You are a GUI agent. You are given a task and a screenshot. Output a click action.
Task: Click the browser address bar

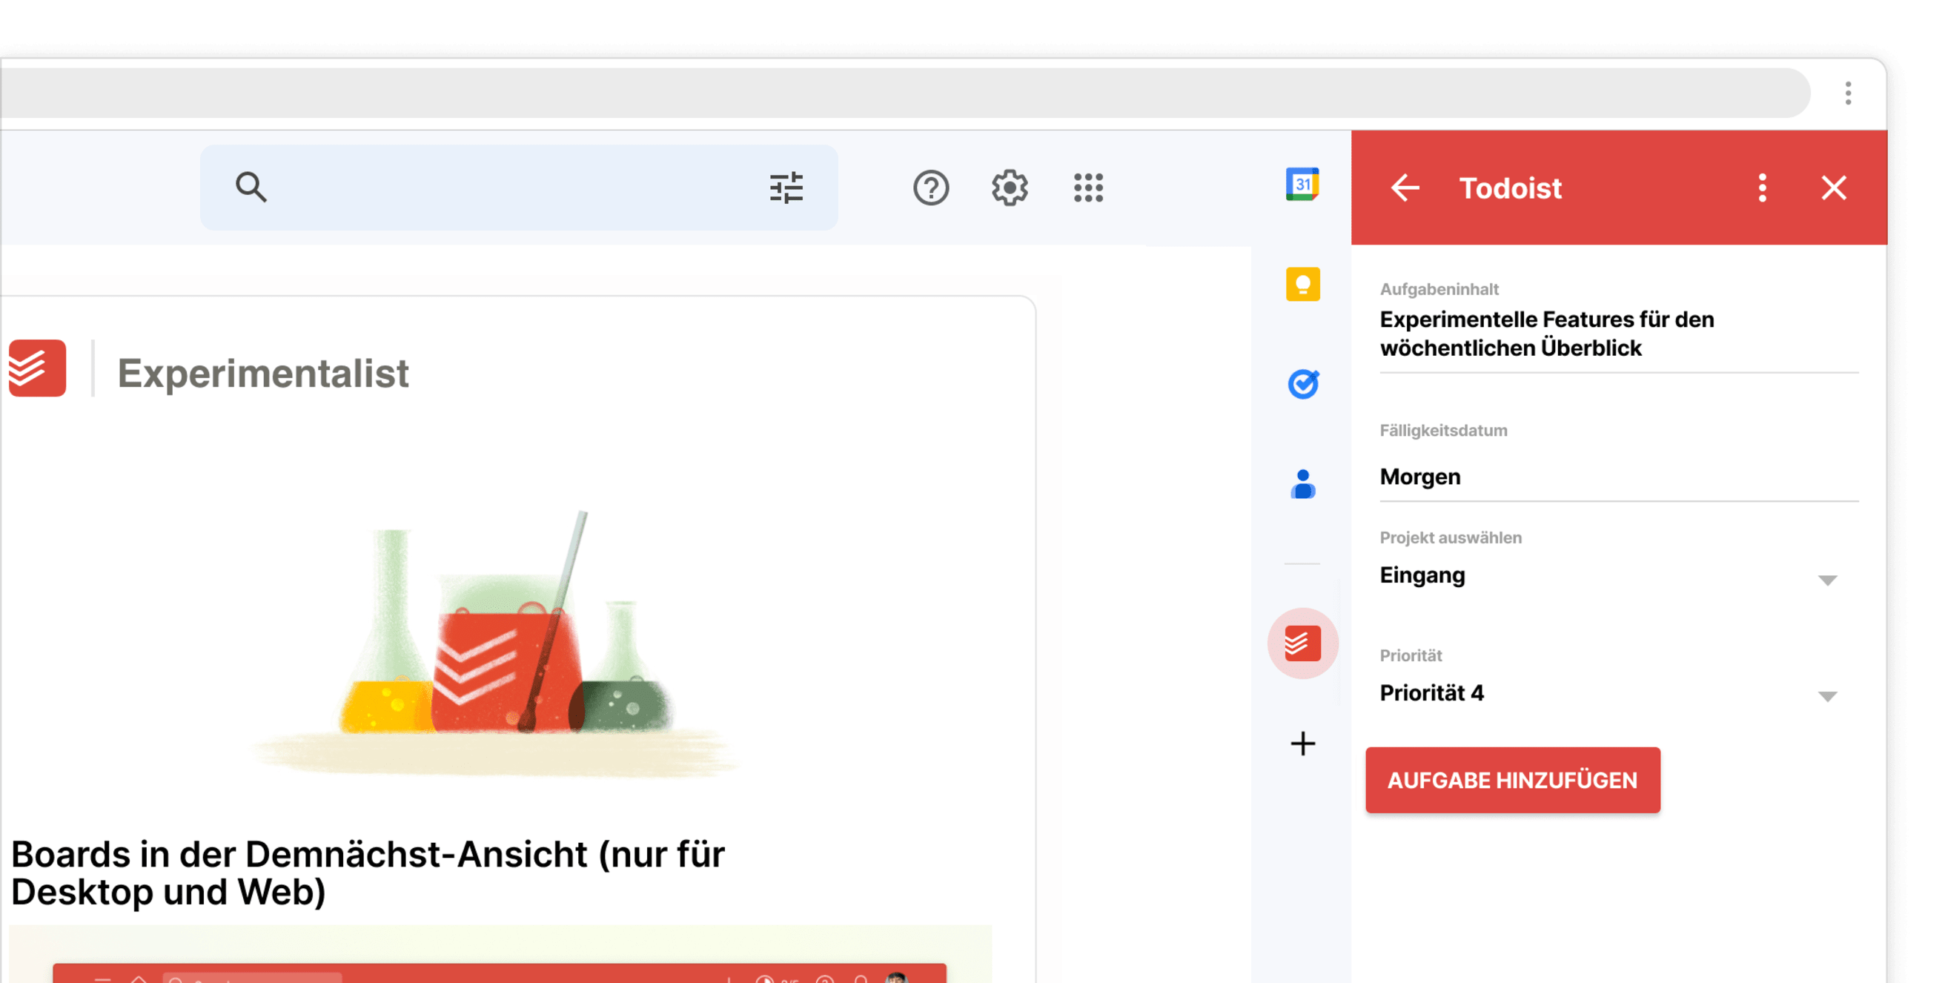click(904, 93)
